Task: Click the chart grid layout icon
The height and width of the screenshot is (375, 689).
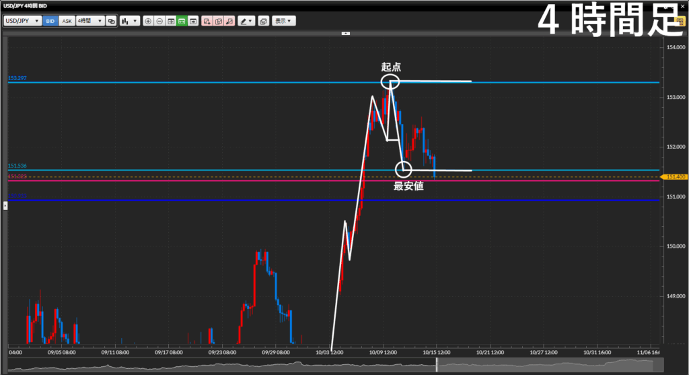Action: coord(171,21)
